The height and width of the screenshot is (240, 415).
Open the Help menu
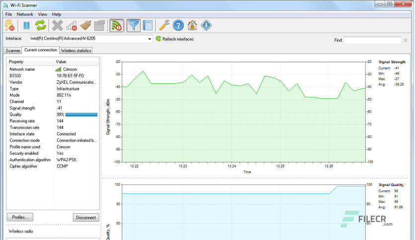(x=57, y=14)
